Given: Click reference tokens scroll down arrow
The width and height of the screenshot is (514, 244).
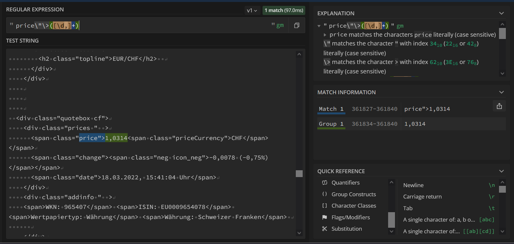Looking at the screenshot, I should click(502, 231).
